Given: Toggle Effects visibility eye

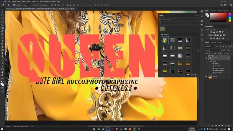Looking at the screenshot, I should click(211, 61).
